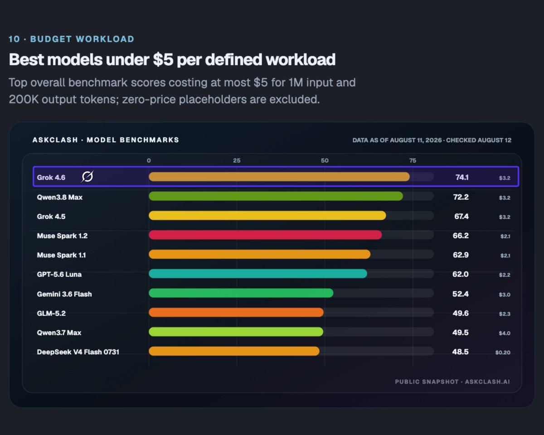This screenshot has width=544, height=435.
Task: Click the $2.1 price for Muse Spark 1.1
Action: pos(505,256)
